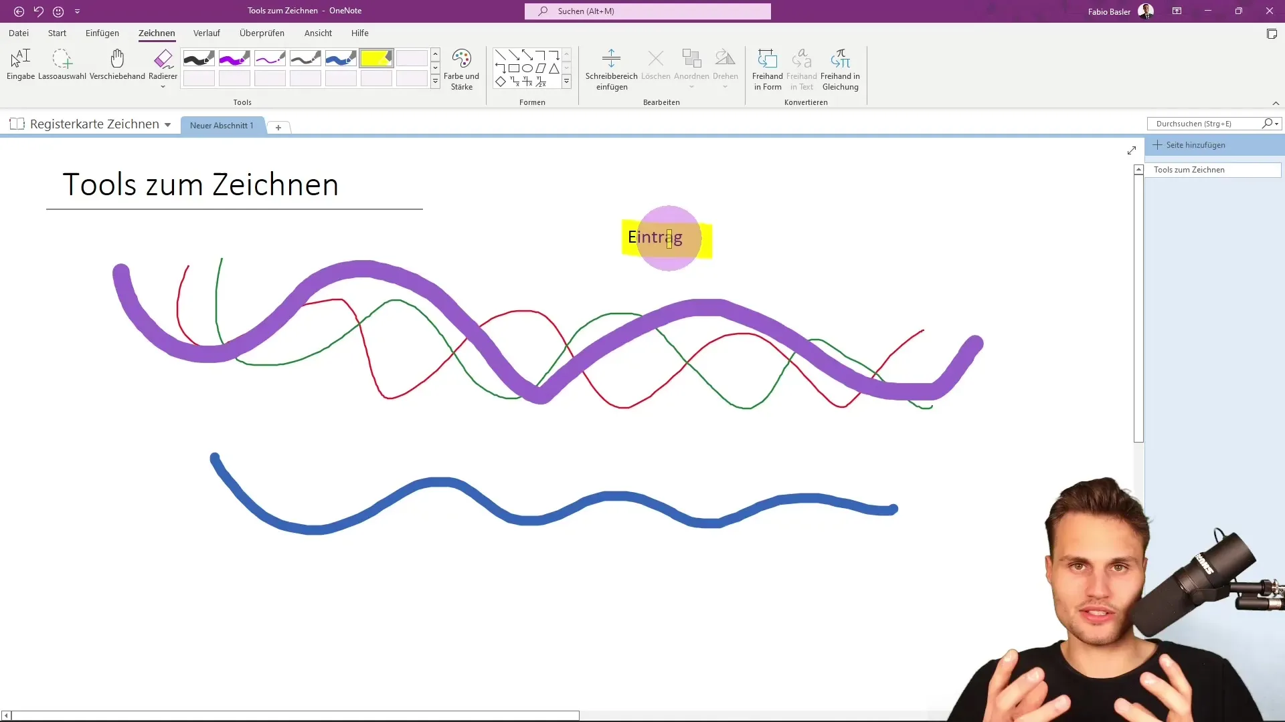The width and height of the screenshot is (1285, 722).
Task: Click vertical scrollbar up arrow
Action: pyautogui.click(x=1138, y=170)
